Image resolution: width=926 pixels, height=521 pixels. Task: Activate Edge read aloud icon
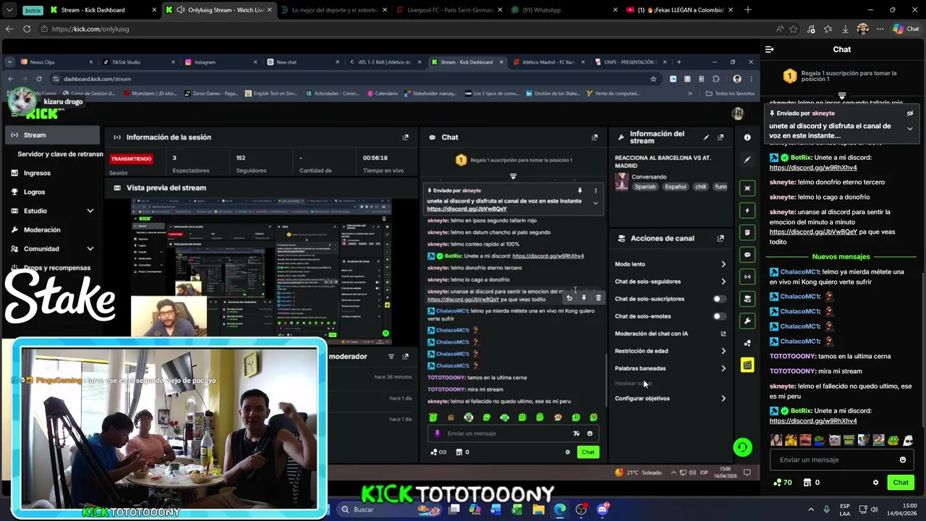click(779, 29)
